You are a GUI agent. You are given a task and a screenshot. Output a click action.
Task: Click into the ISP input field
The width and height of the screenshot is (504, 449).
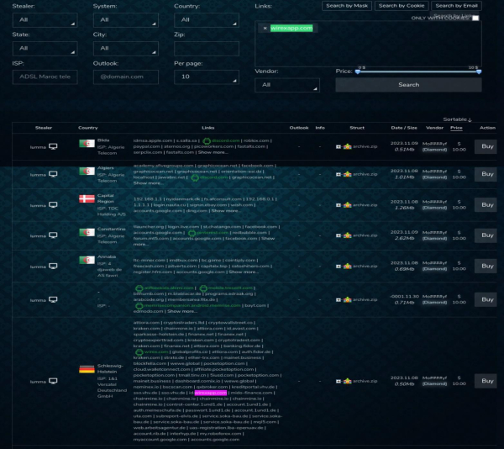pos(45,77)
